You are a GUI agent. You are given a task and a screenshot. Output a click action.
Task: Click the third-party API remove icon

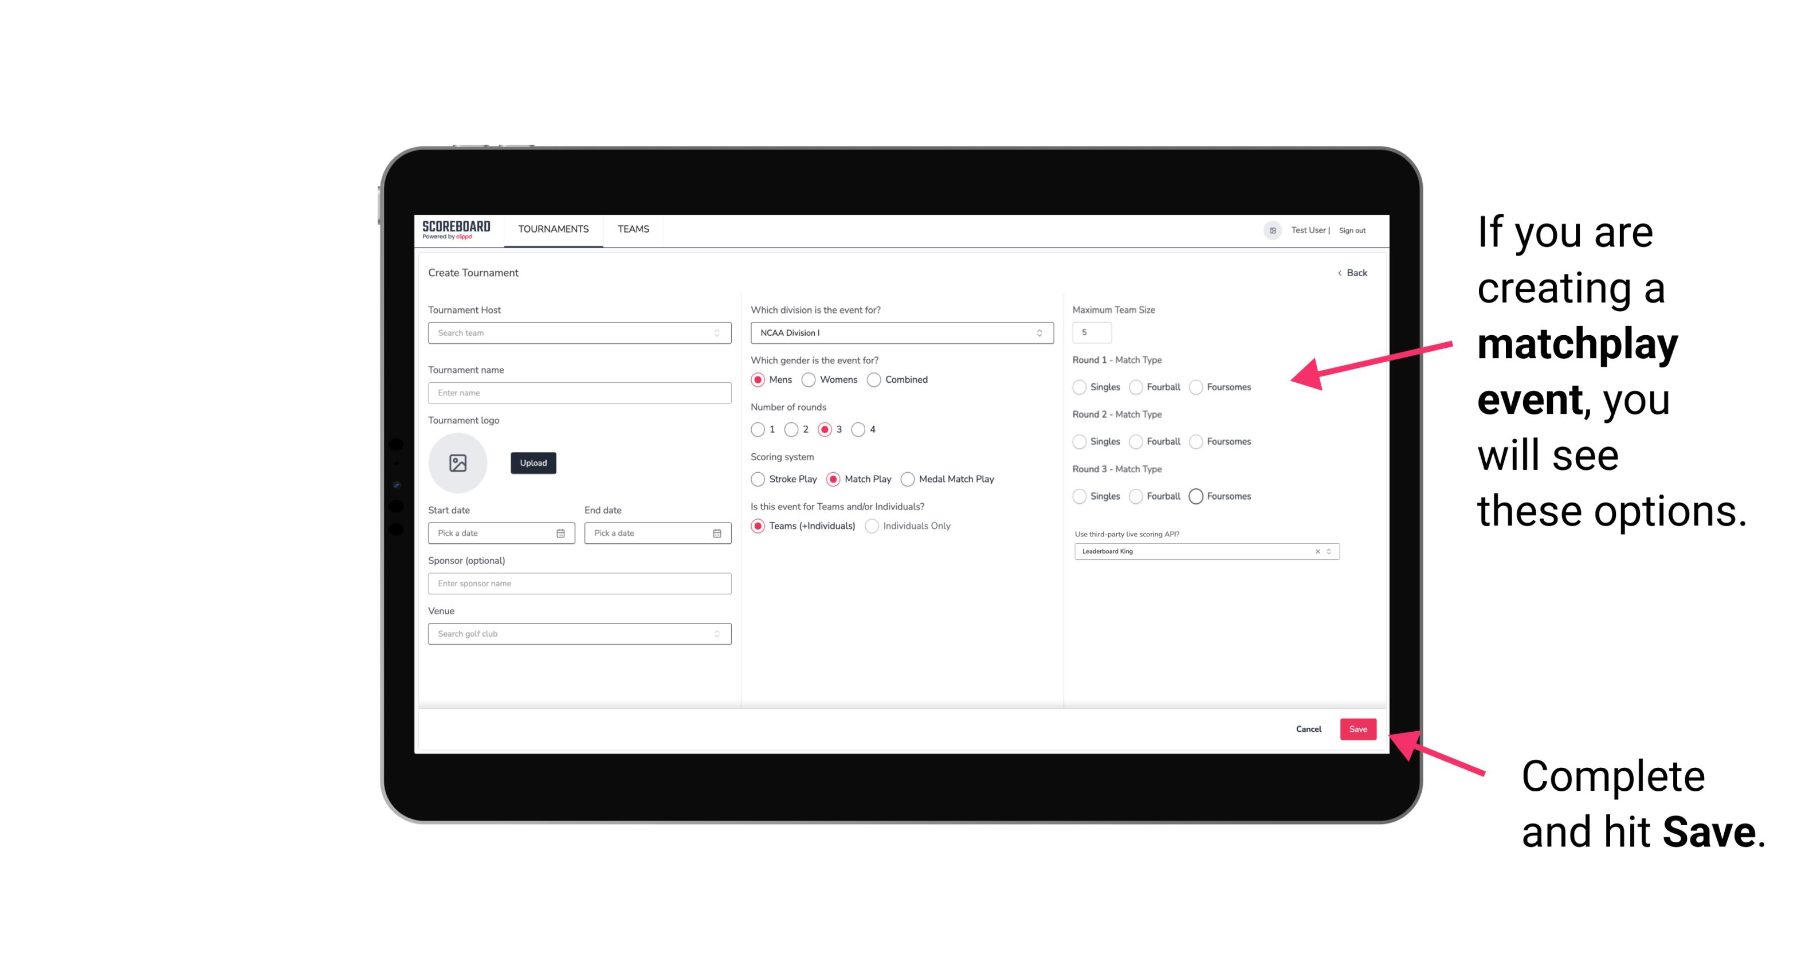tap(1318, 551)
